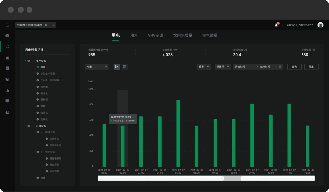Select the 空调外机 device radio
The image size is (329, 192).
[47, 139]
